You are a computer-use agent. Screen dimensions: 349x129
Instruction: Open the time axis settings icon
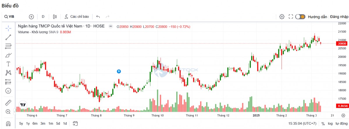(x=343, y=115)
